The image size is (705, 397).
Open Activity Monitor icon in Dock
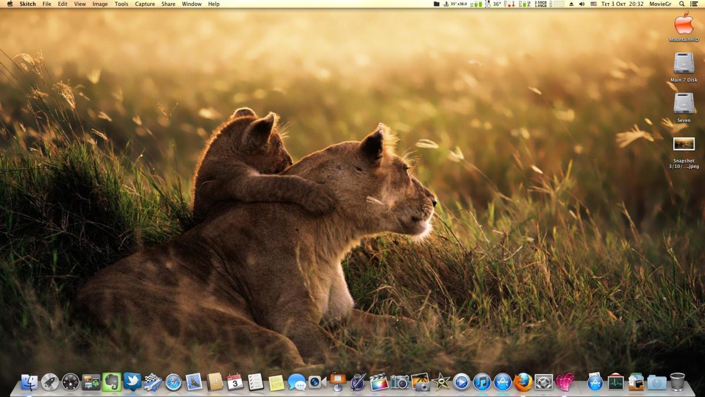pos(616,382)
